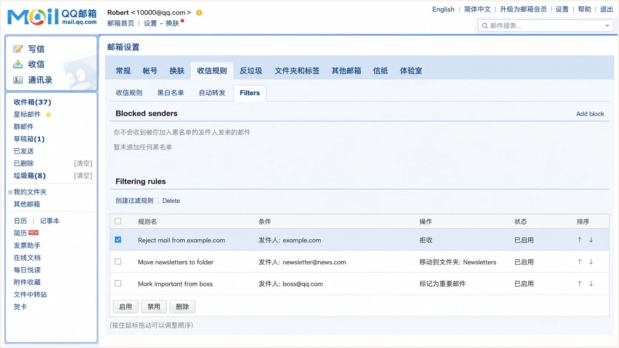Uncheck the Reject mail from example.com rule
619x348 pixels.
(118, 240)
